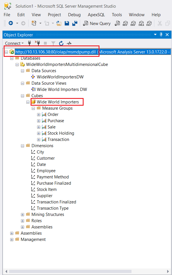Open the Tools menu

click(x=117, y=15)
